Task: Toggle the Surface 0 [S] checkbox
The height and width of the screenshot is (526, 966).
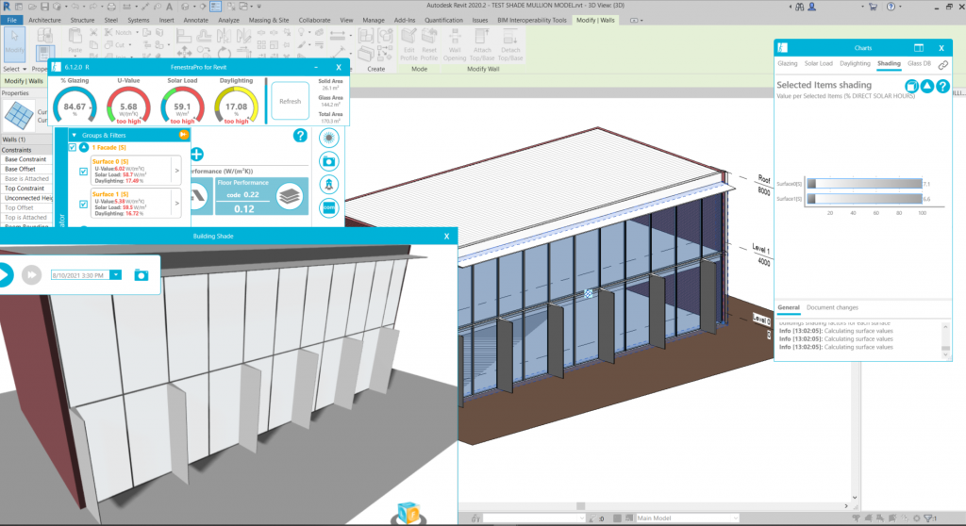Action: coord(83,172)
